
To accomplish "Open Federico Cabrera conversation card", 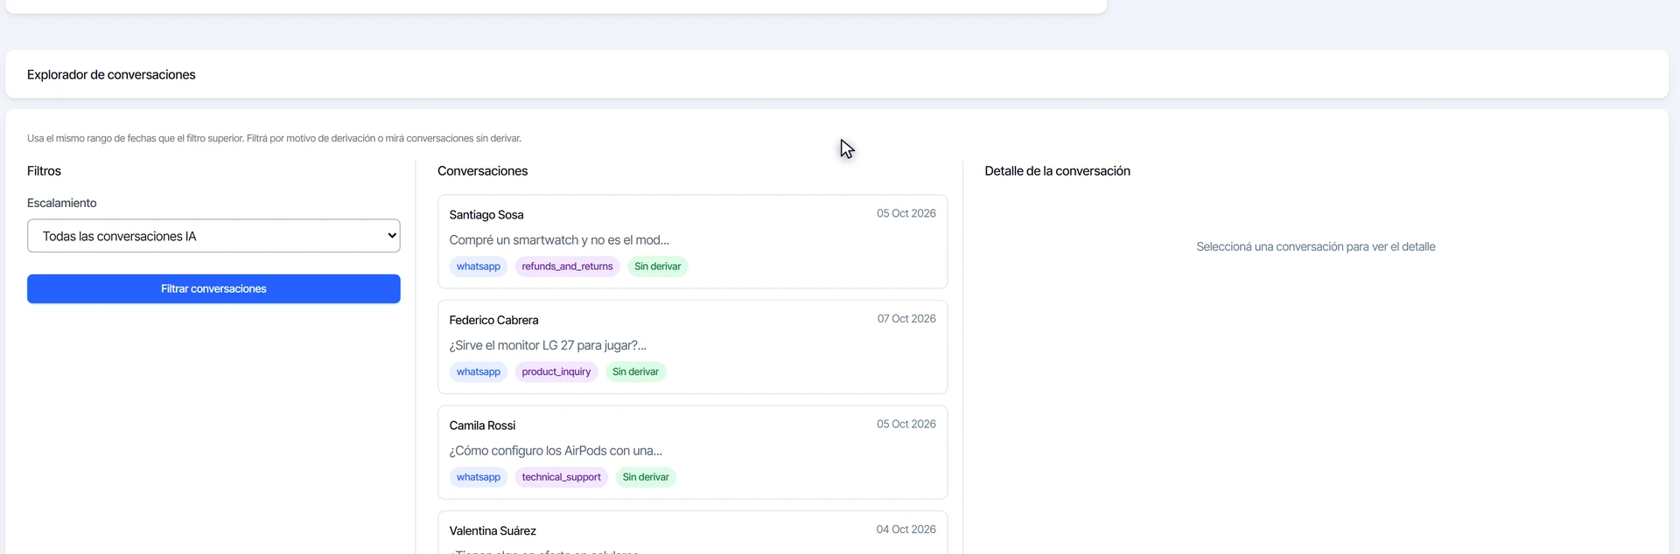I will pos(692,347).
